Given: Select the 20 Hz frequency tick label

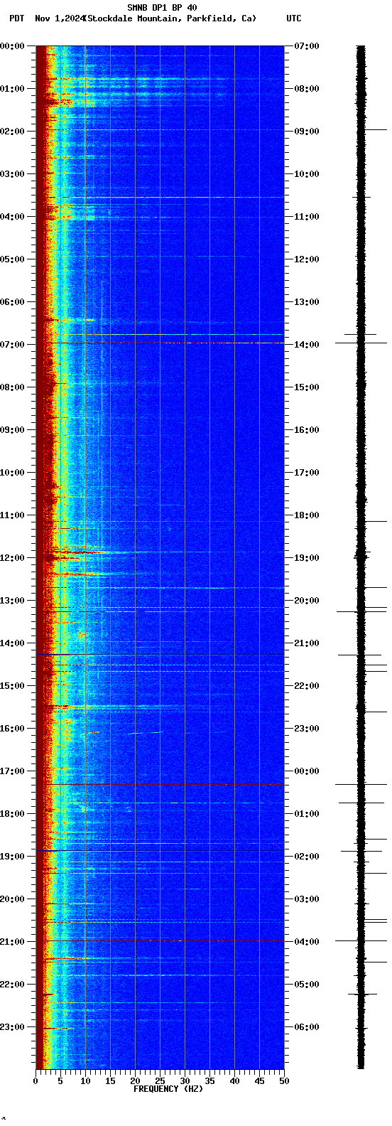Looking at the screenshot, I should [x=135, y=1081].
